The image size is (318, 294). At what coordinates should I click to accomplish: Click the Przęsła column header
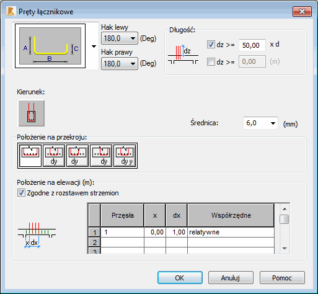[122, 215]
